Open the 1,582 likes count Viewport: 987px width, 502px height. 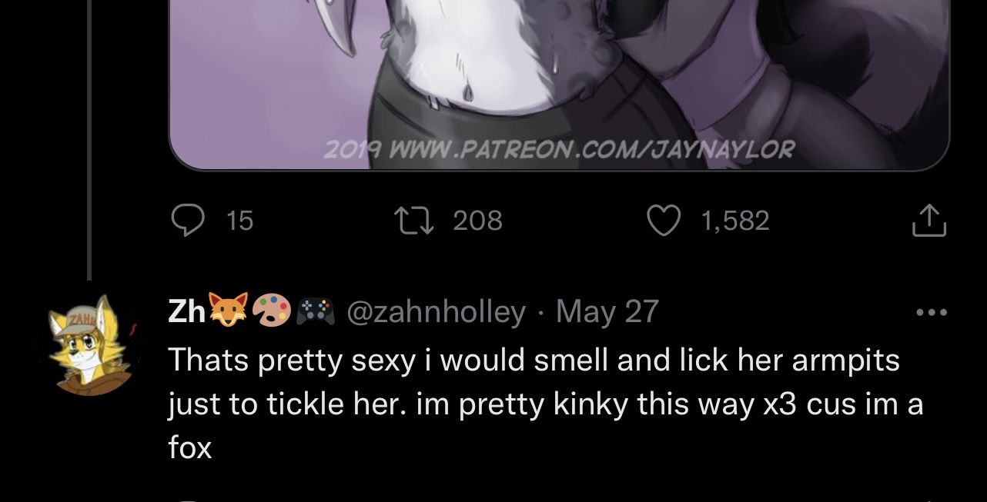tap(735, 221)
